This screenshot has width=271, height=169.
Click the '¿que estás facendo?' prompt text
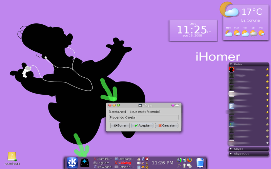(145, 112)
